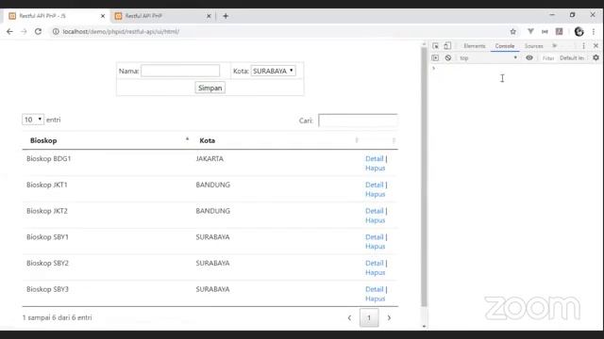Go to previous page of table results

tap(349, 318)
